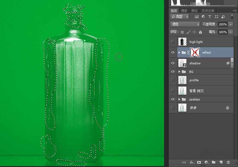Filter layers by type (T) icon
Viewport: 238px width, 167px height.
210,16
